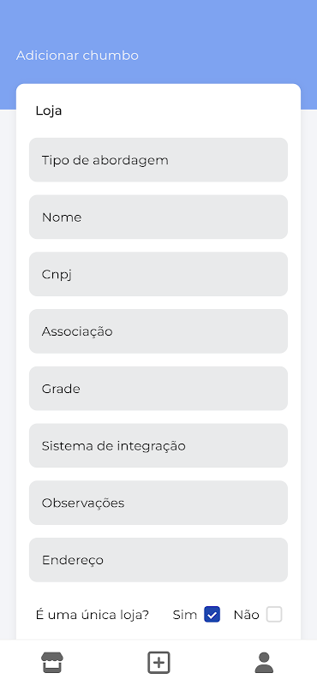Screen dimensions: 317x685
Task: Tap the plus add icon in bottom bar
Action: [x=158, y=663]
